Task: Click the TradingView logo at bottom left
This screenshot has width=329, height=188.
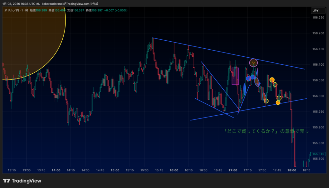Action: click(x=22, y=181)
